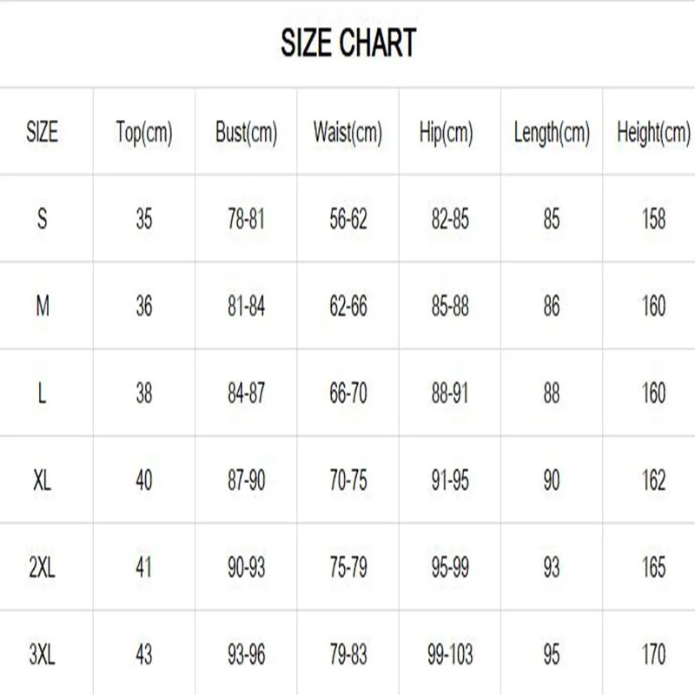
Task: Click the Waist(cm) column header
Action: [x=347, y=133]
